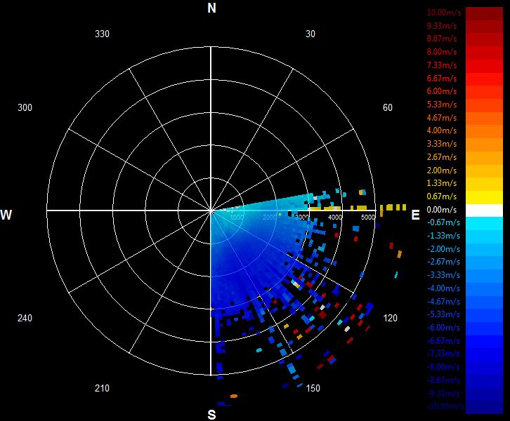Image resolution: width=510 pixels, height=421 pixels.
Task: Pick the white zero-velocity color band
Action: pos(484,210)
